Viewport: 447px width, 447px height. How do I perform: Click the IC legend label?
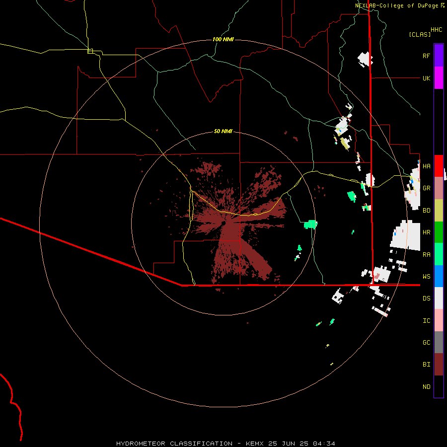[x=426, y=321]
